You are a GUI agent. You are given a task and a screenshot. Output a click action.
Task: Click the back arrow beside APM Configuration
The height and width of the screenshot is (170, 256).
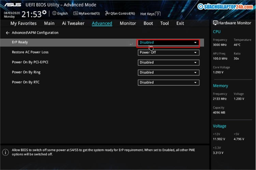pyautogui.click(x=8, y=33)
